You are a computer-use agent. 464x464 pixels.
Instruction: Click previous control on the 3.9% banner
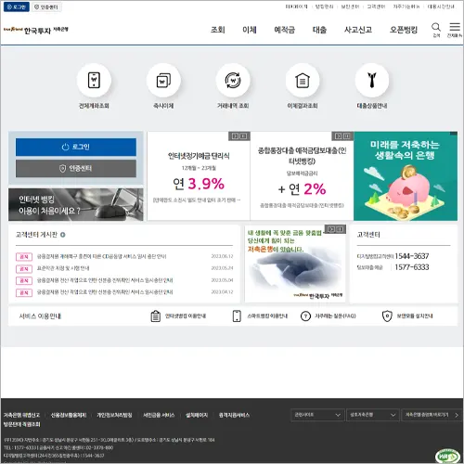coord(235,136)
